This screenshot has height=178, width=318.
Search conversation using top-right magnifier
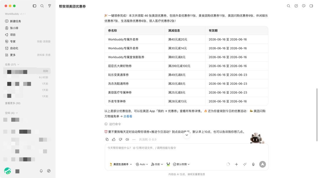pos(288,6)
